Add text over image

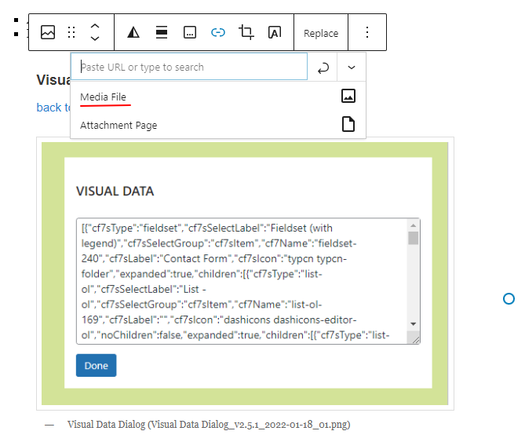tap(275, 32)
